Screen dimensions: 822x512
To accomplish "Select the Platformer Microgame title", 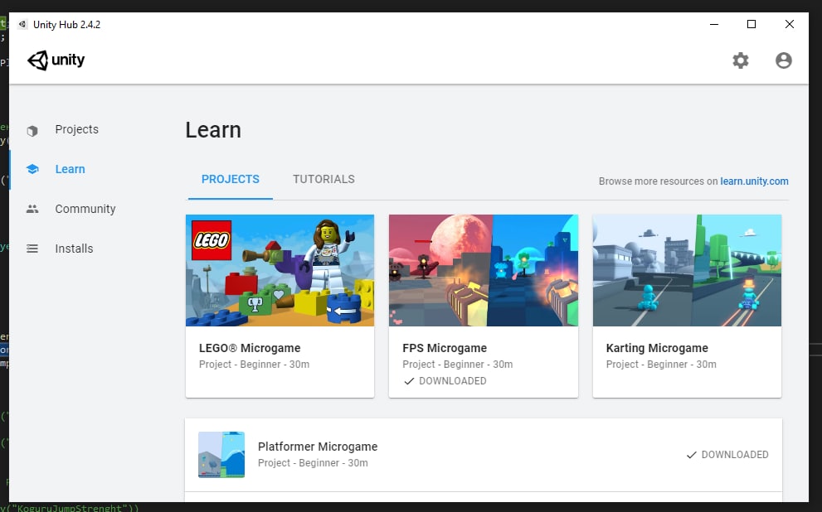I will tap(318, 447).
